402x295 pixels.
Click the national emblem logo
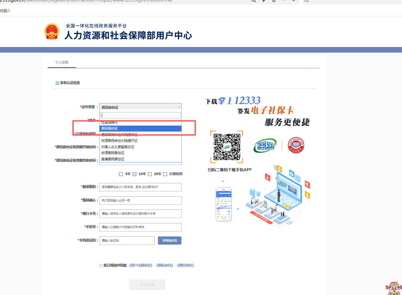[51, 31]
